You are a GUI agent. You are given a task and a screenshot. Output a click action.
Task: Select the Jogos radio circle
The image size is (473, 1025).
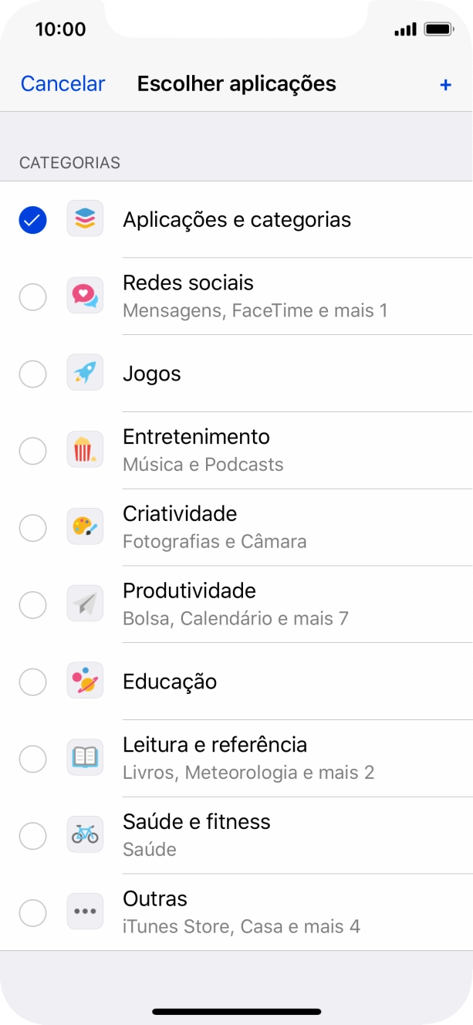pyautogui.click(x=32, y=374)
